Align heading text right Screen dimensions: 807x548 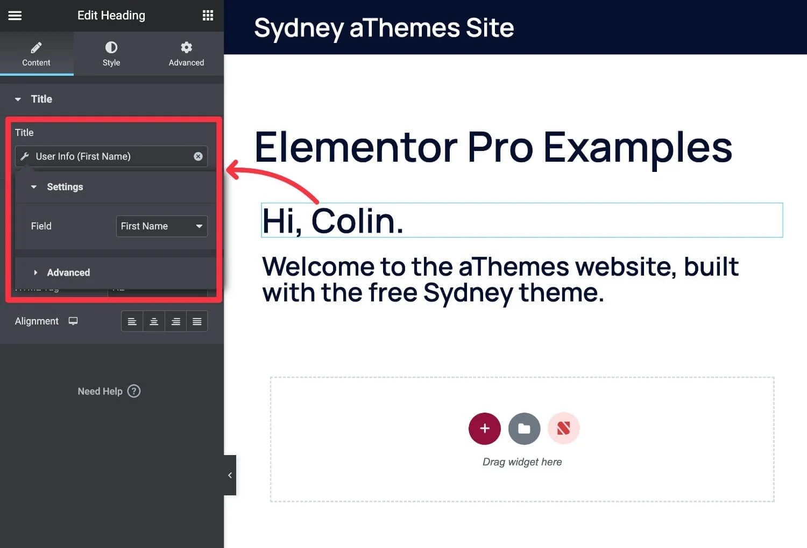point(175,321)
